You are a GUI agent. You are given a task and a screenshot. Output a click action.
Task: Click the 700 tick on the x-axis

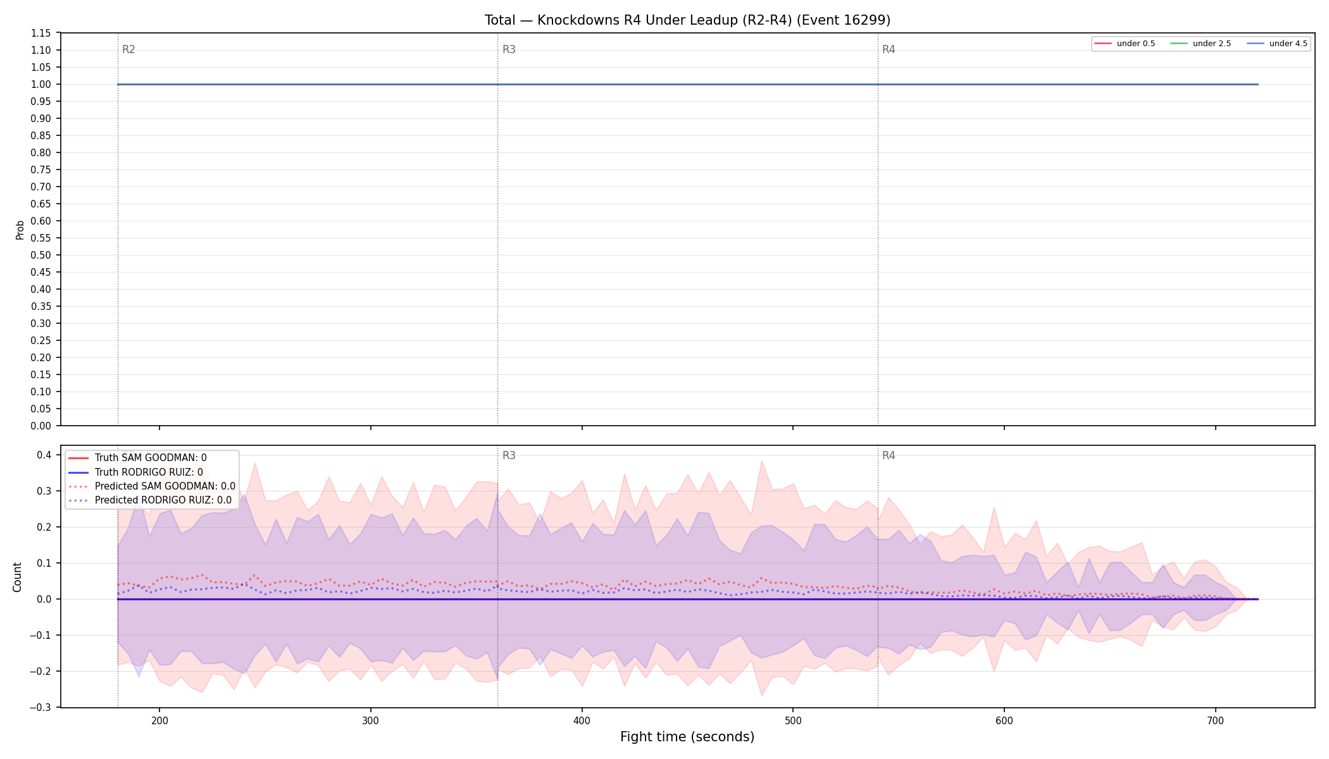1215,720
